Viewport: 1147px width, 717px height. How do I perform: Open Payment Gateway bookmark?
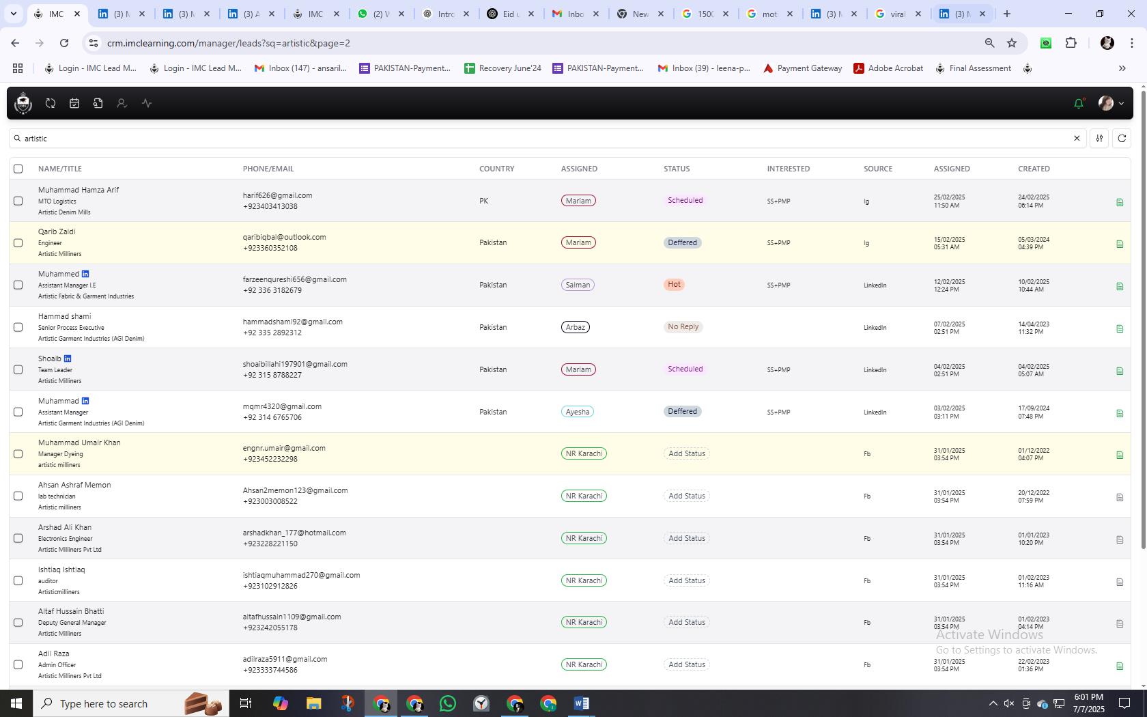(x=802, y=68)
